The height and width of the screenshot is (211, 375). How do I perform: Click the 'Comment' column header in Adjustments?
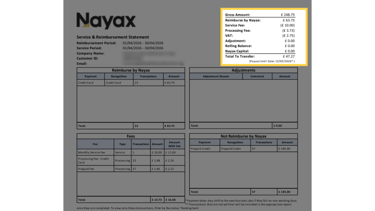(257, 76)
